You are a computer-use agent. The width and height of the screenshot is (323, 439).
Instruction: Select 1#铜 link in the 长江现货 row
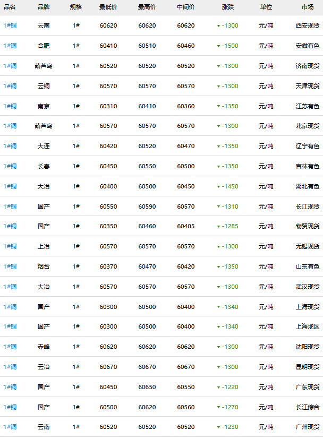[10, 206]
